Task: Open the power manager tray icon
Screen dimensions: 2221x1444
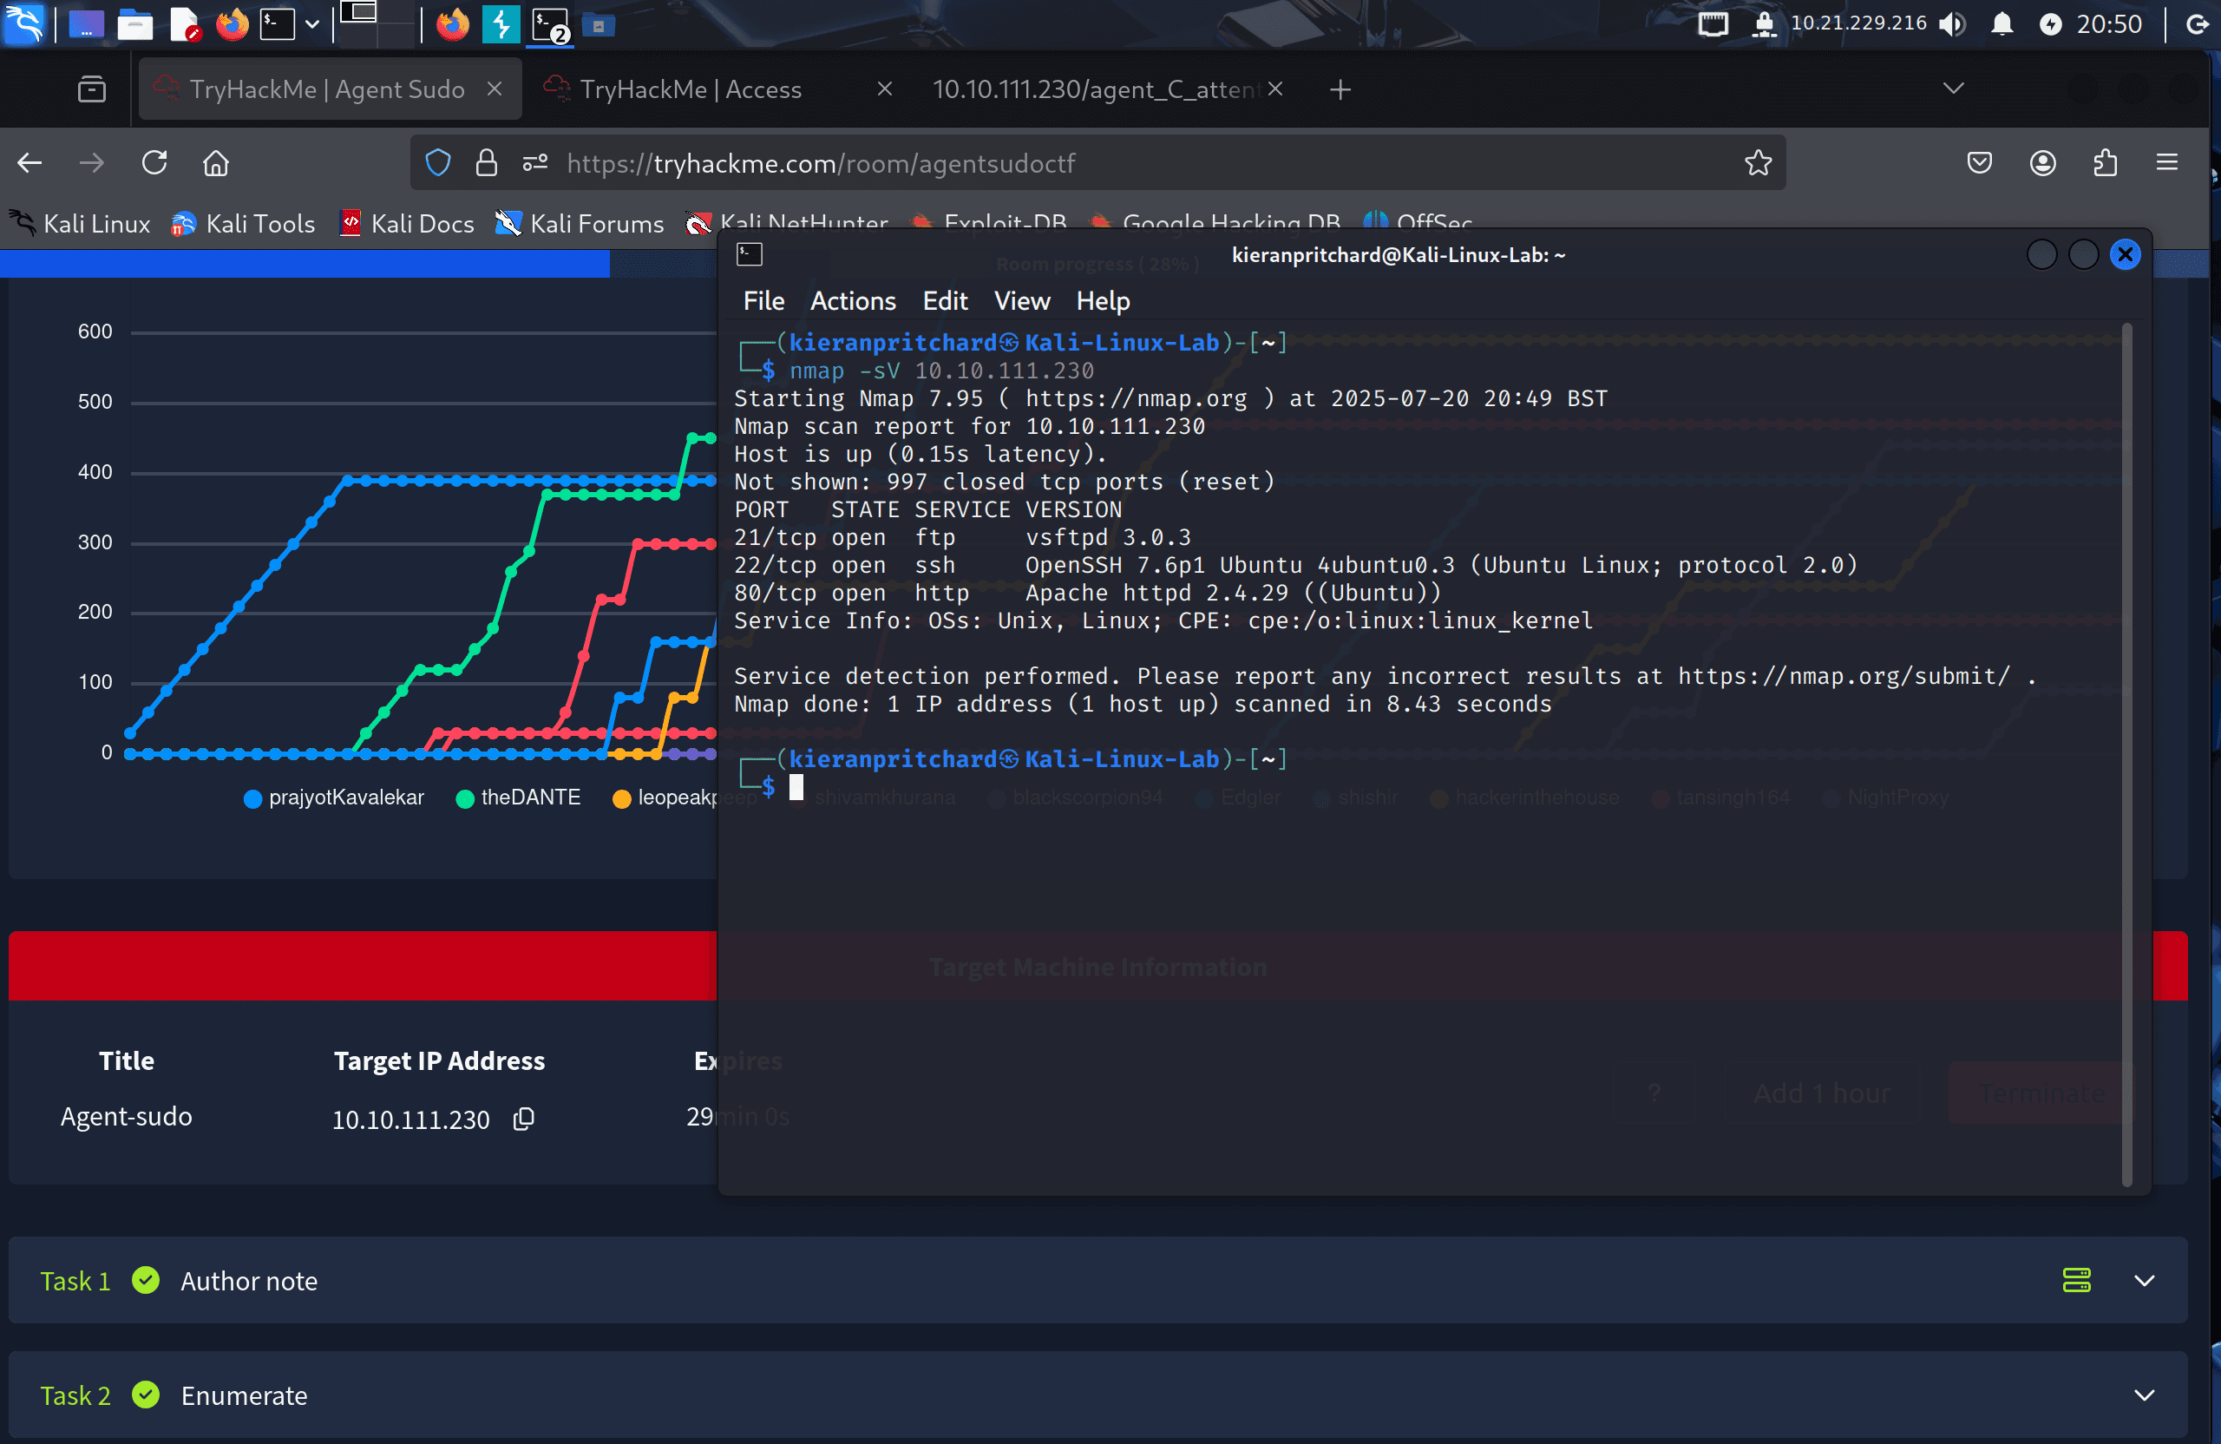Action: click(x=2049, y=24)
